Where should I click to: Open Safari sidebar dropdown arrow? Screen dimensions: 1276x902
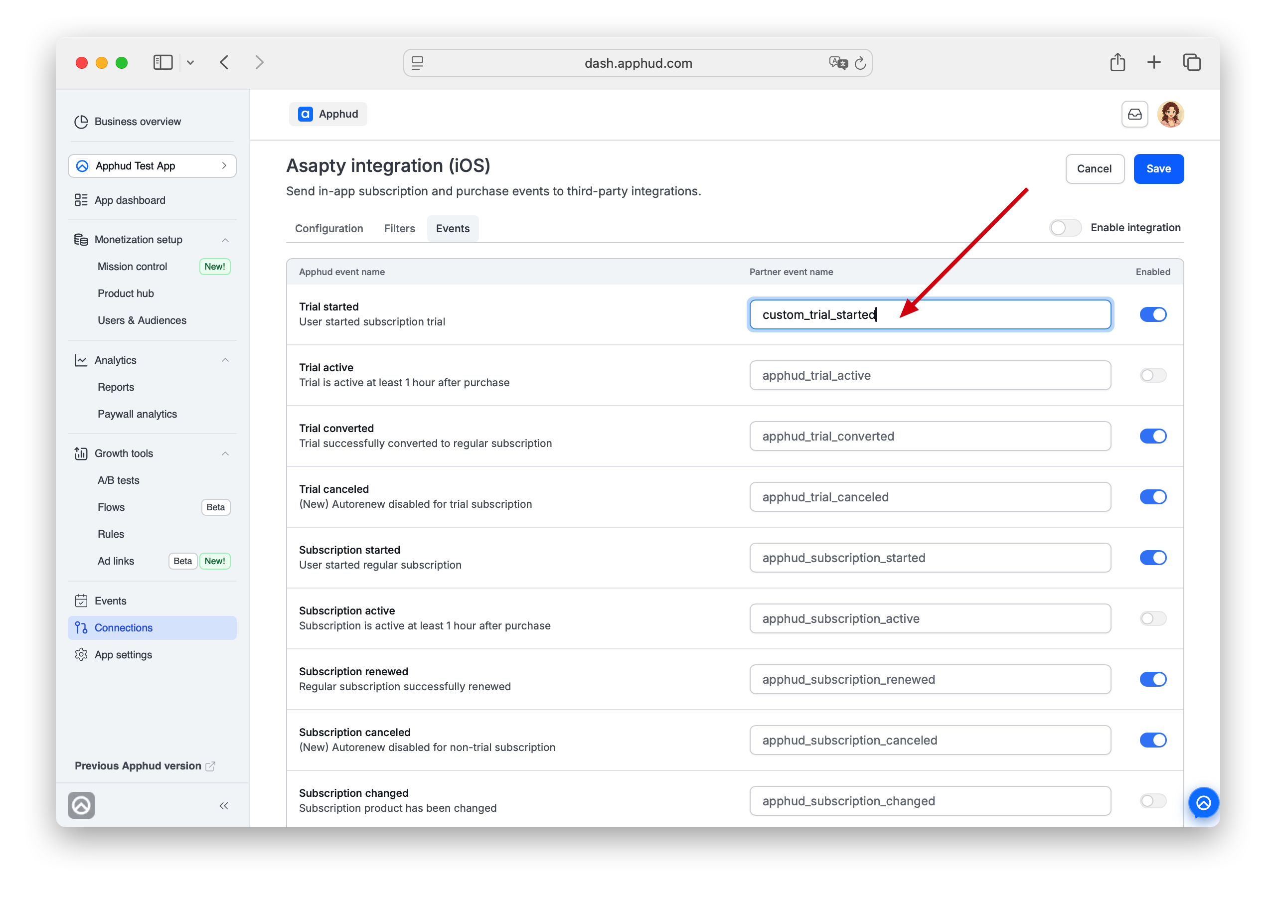click(x=190, y=63)
